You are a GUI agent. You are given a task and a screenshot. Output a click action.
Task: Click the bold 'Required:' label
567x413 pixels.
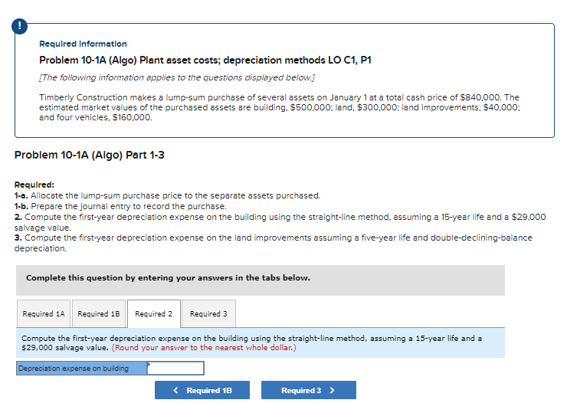point(34,185)
